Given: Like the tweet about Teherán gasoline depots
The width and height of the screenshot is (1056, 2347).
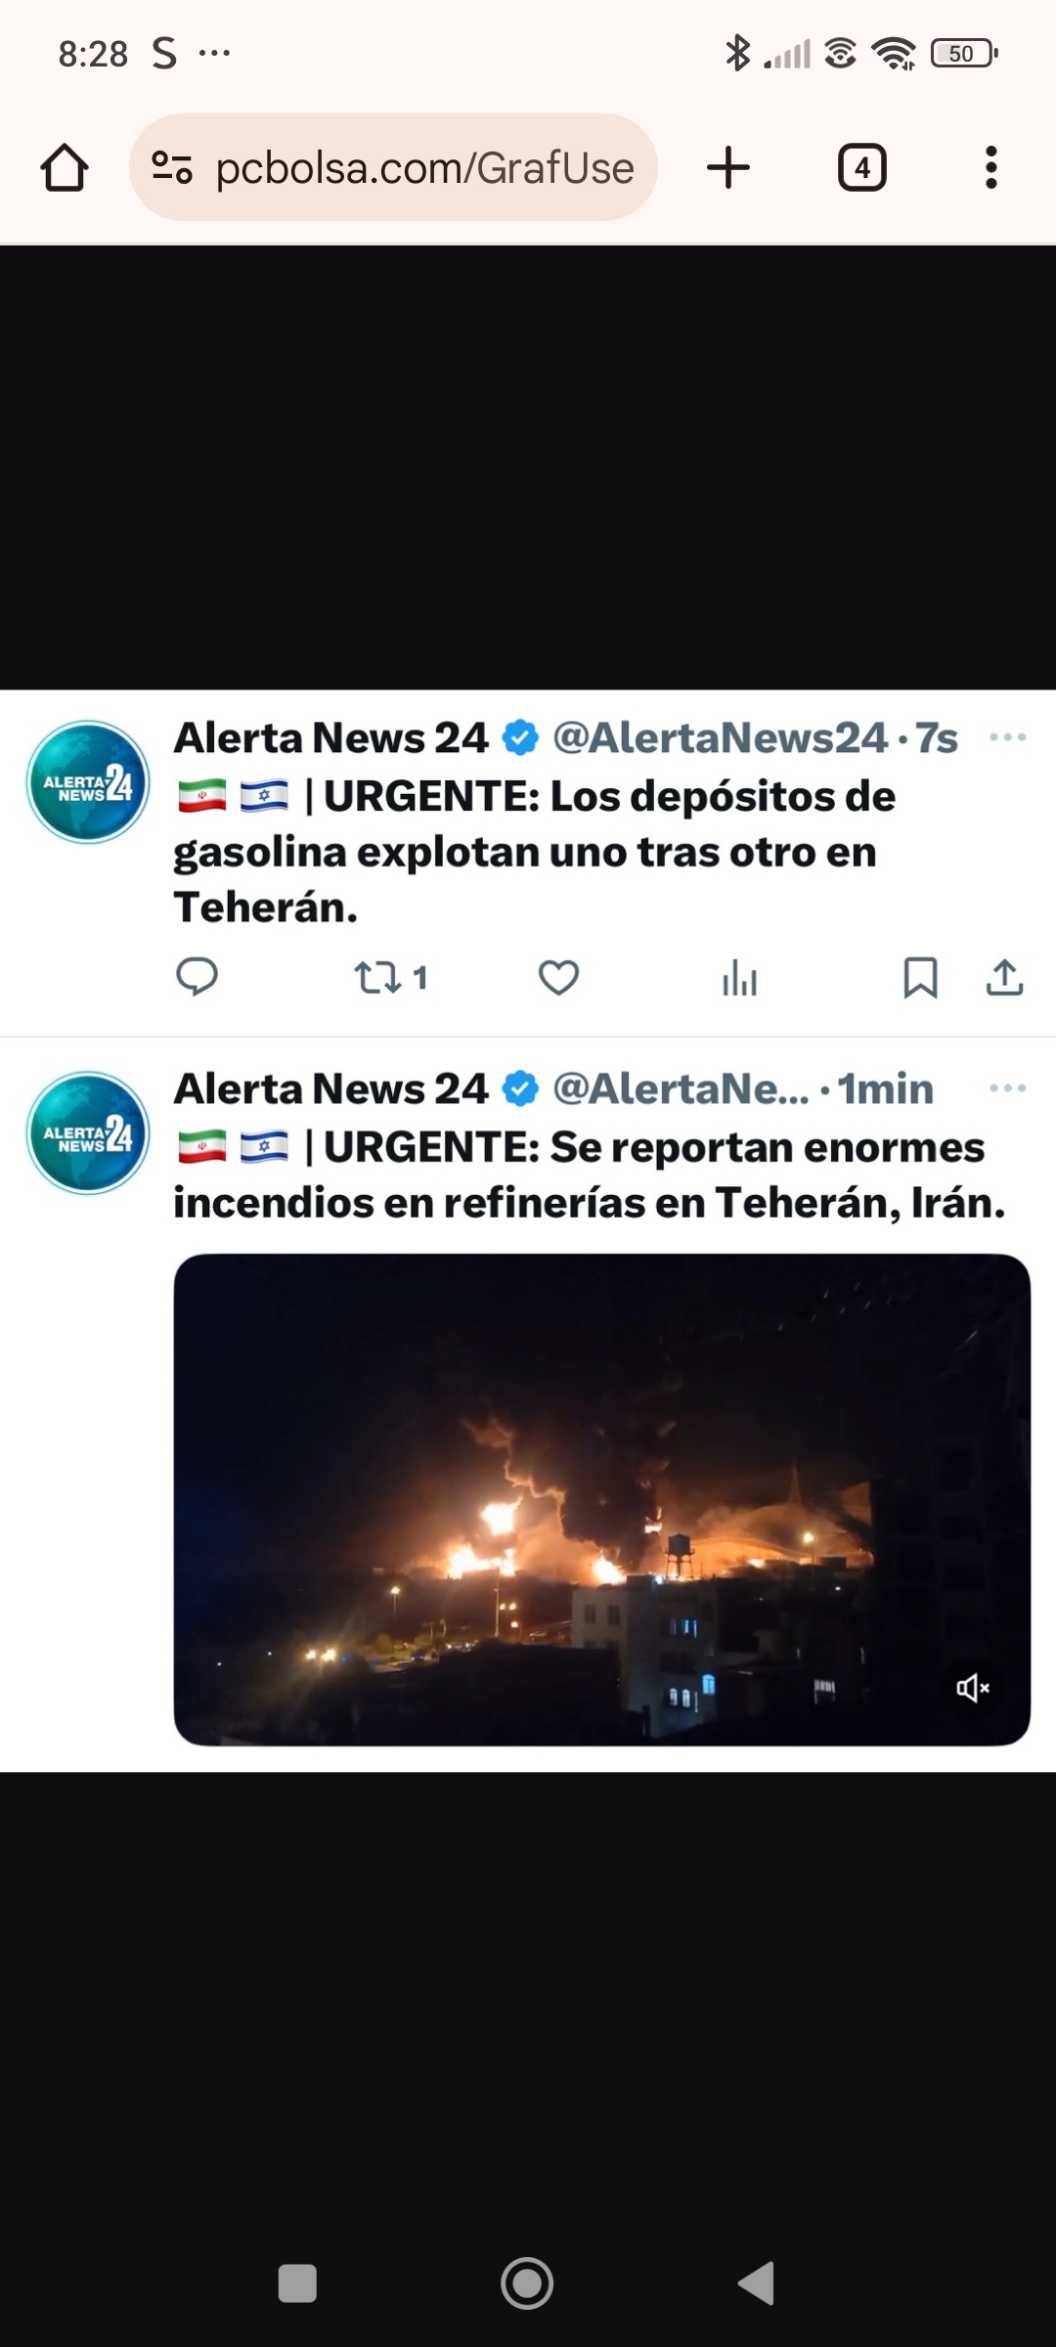Looking at the screenshot, I should point(558,977).
